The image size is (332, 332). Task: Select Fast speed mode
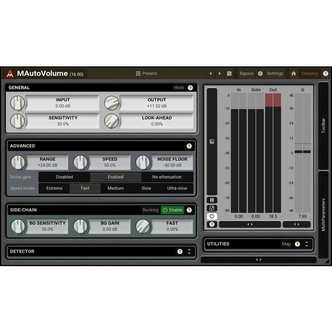(x=85, y=188)
